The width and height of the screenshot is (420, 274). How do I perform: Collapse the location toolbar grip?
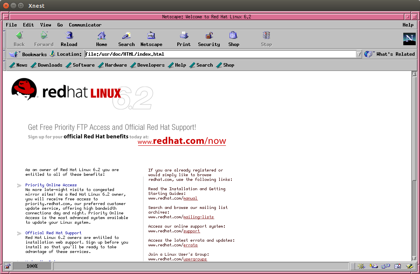point(5,54)
